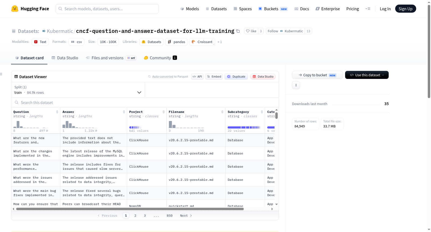Click the page vertical scrollbar
Viewport: 431px width, 232px height.
pos(429,51)
